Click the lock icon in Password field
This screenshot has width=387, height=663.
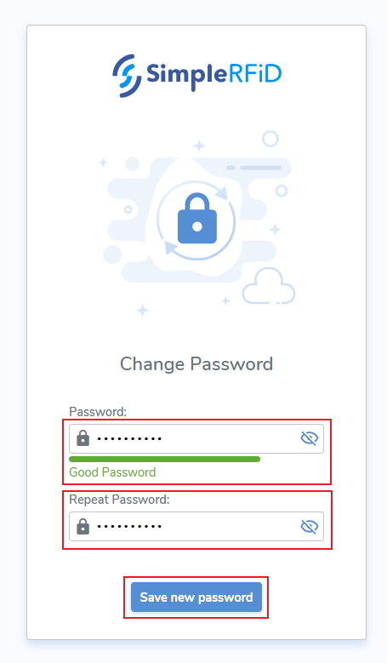tap(83, 438)
